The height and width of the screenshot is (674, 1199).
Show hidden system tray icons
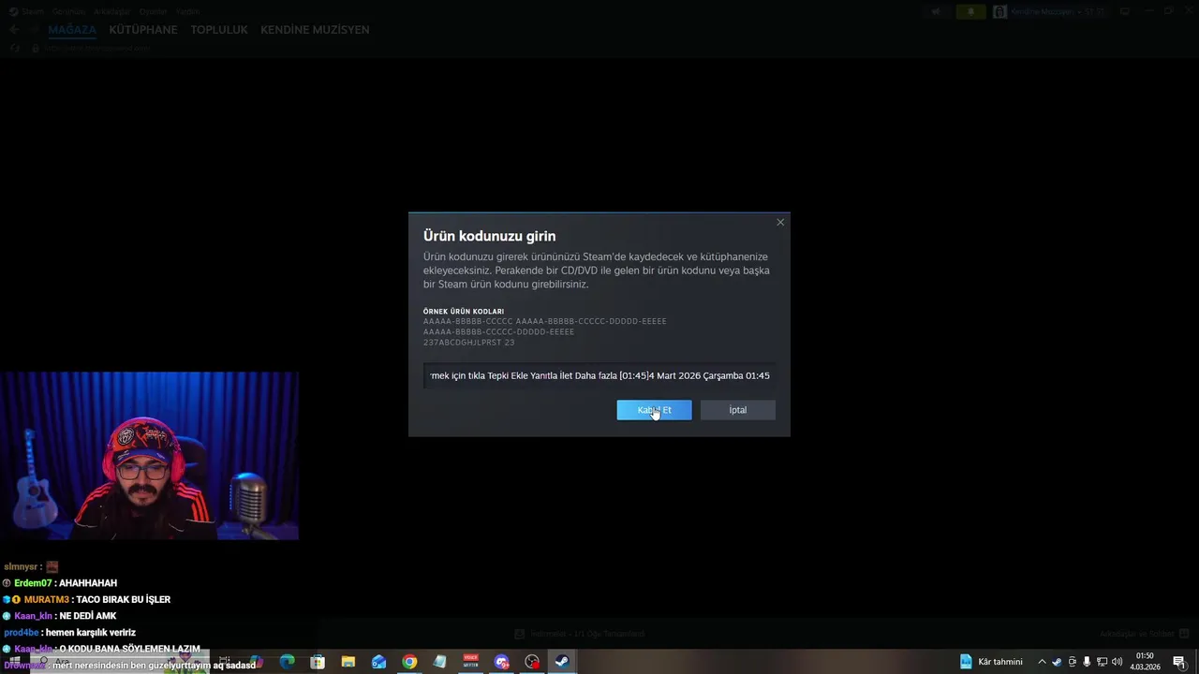pos(1042,662)
